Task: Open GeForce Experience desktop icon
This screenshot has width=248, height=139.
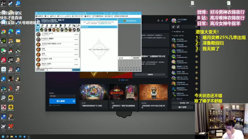Action: [3, 42]
